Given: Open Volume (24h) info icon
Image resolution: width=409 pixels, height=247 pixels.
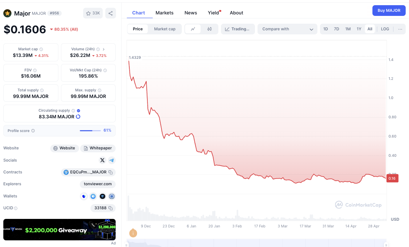Looking at the screenshot, I should pos(98,49).
